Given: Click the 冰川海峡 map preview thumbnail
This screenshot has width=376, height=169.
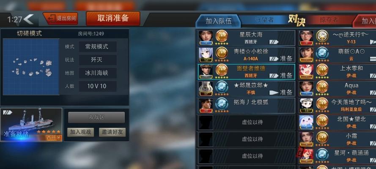Looking at the screenshot, I should tap(31, 67).
